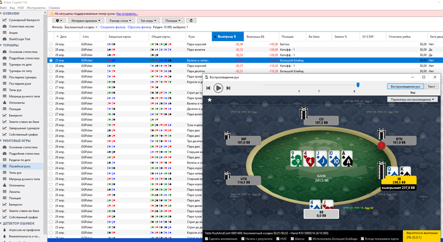Click the dealer button D chip

coord(382,145)
